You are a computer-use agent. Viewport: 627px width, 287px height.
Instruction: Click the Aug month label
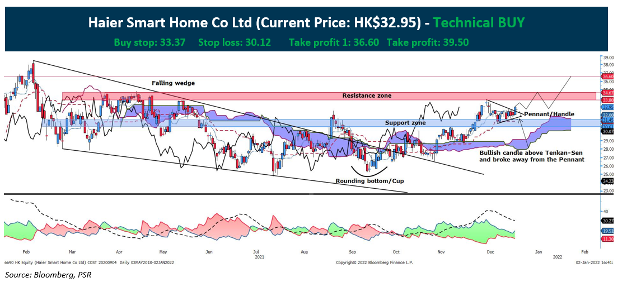(305, 252)
